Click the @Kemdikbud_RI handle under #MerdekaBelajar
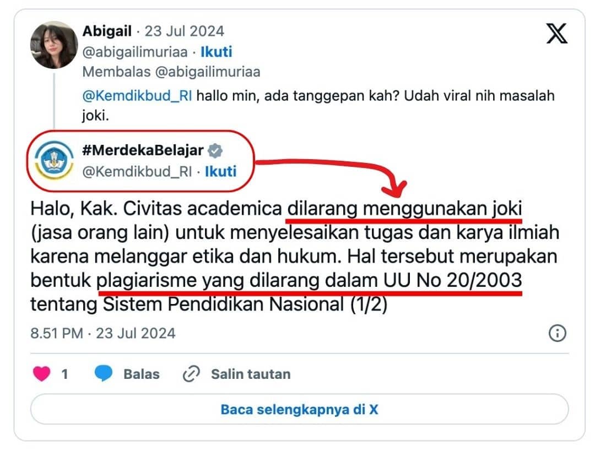 [x=137, y=171]
